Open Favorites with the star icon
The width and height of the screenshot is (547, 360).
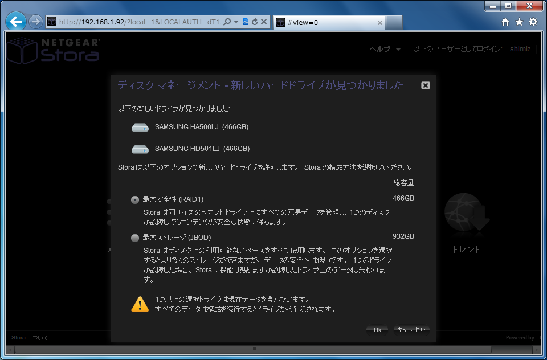point(519,22)
